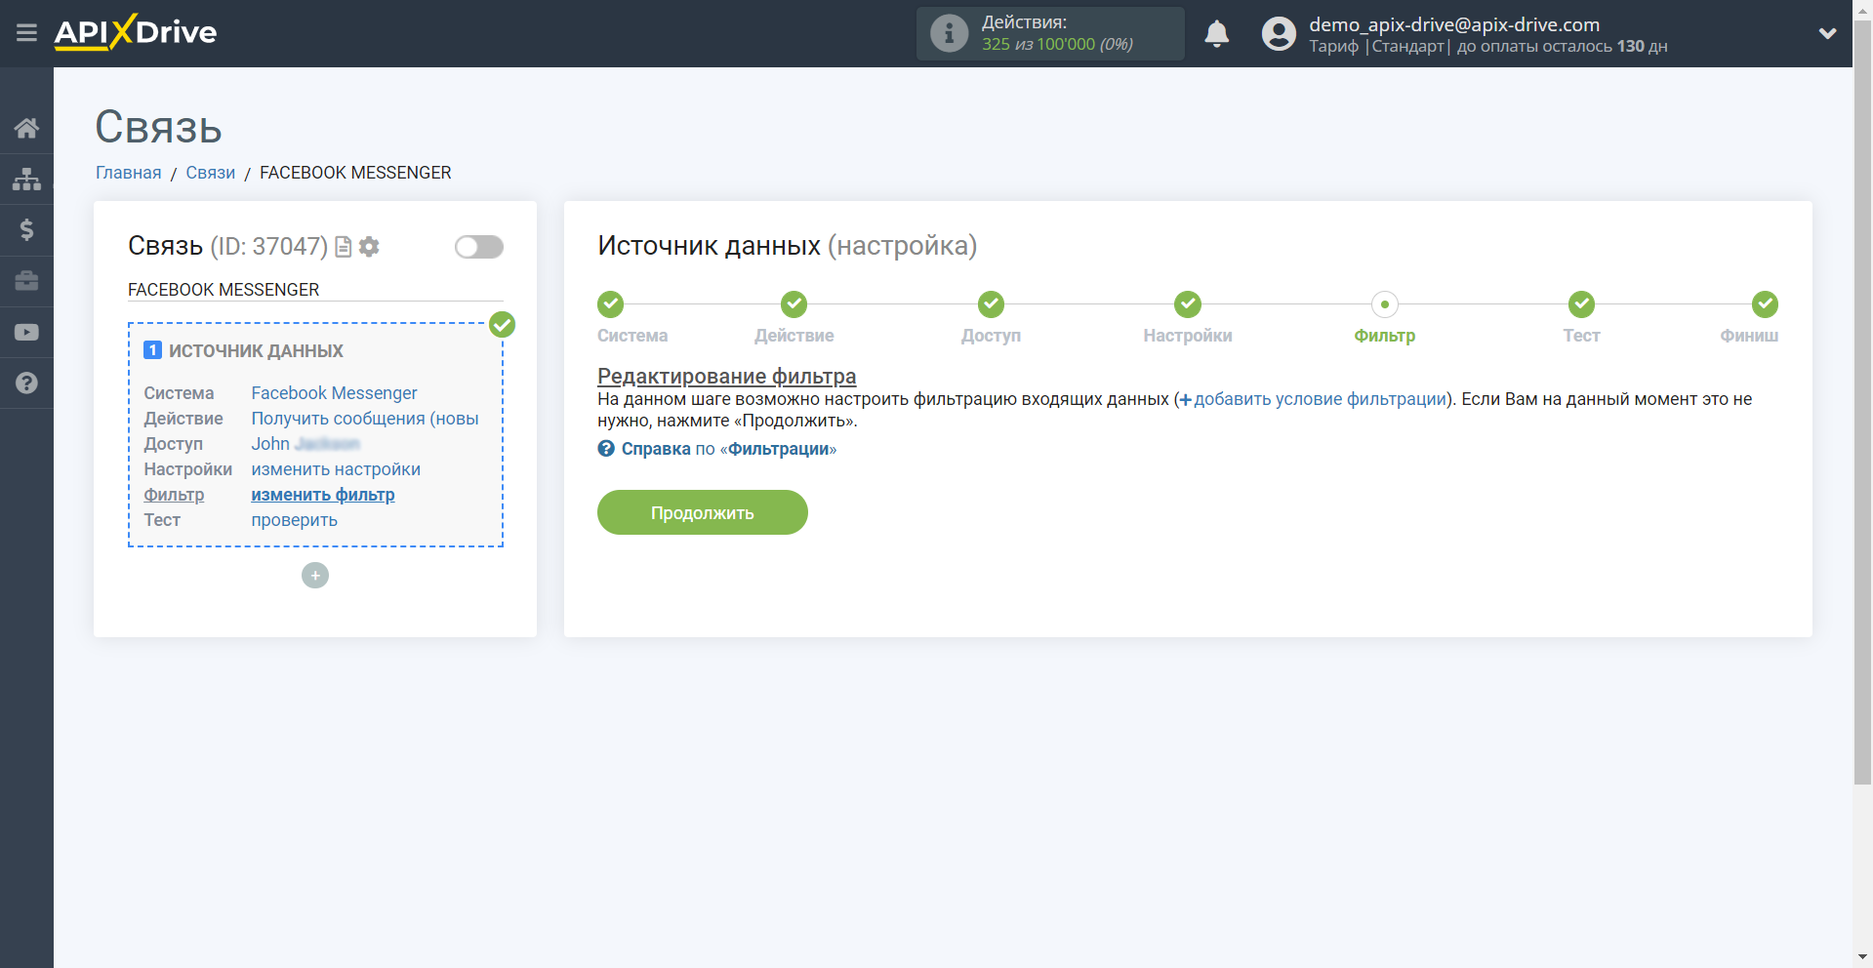
Task: Click добавить условие фильтрации link
Action: click(1313, 399)
